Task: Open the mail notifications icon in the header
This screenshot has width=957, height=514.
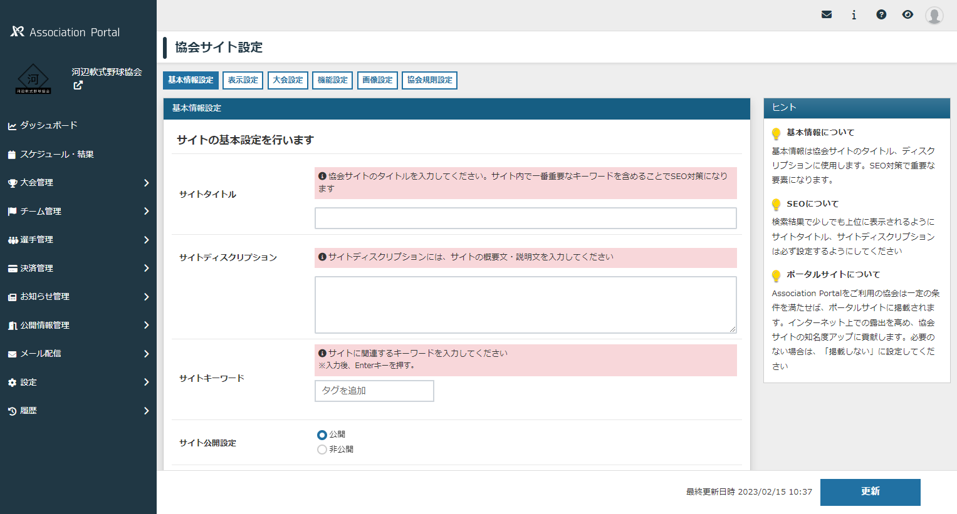Action: (x=826, y=14)
